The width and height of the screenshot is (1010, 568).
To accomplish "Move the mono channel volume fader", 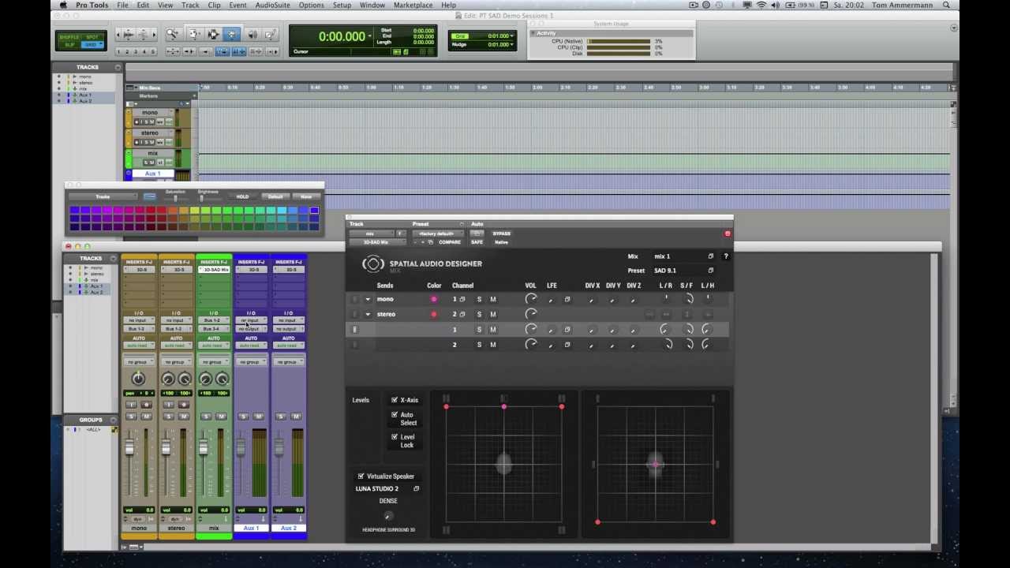I will tap(129, 449).
